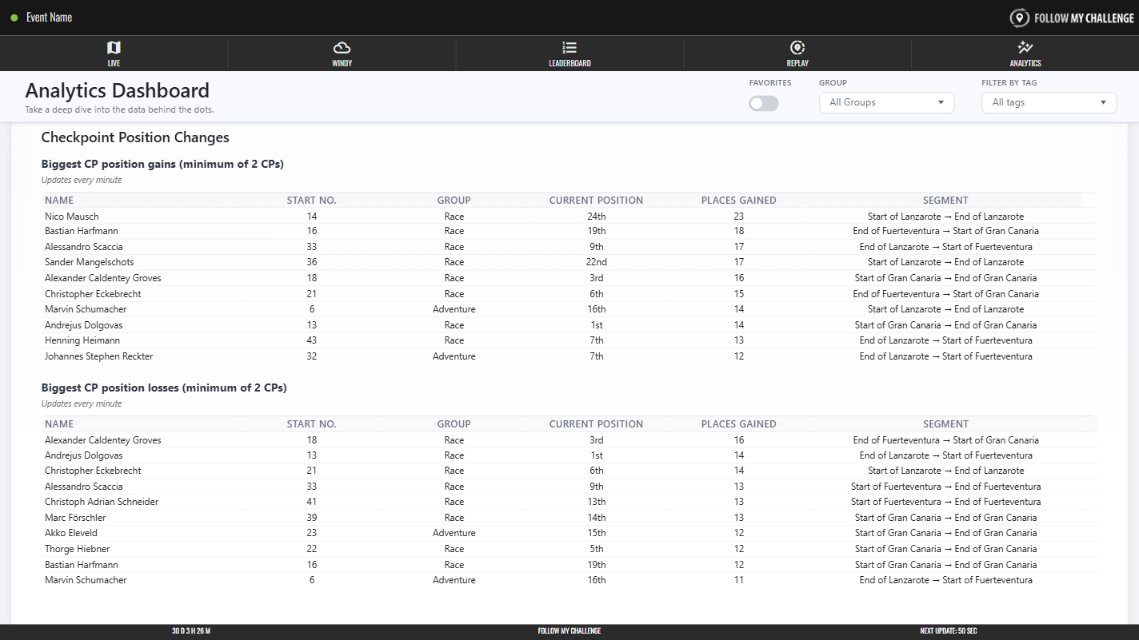Click the Group dropdown arrow
This screenshot has height=640, width=1139.
pyautogui.click(x=941, y=102)
